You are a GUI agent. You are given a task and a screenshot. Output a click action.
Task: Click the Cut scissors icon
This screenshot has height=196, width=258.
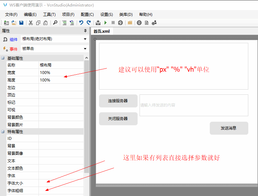31,23
